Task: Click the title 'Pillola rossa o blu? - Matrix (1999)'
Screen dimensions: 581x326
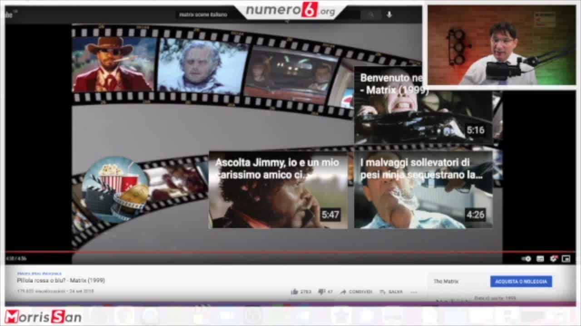Action: pos(61,280)
